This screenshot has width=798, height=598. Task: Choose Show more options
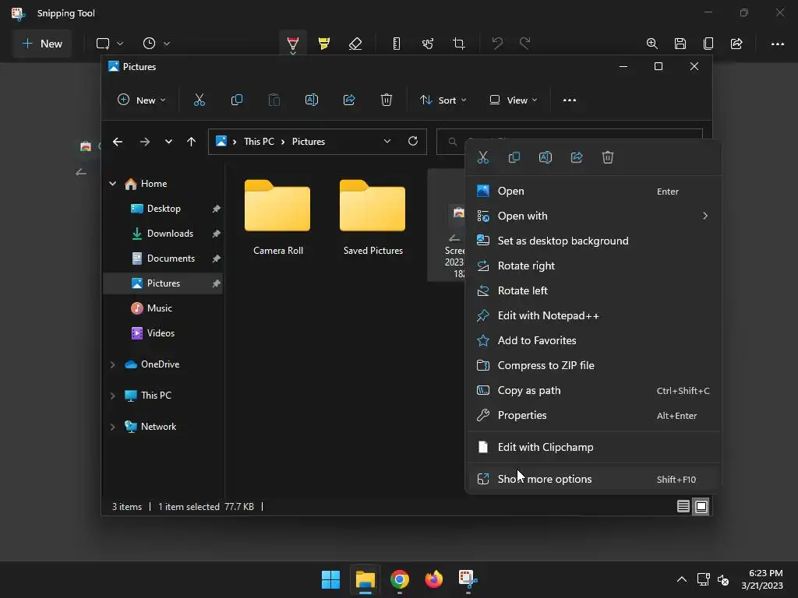pyautogui.click(x=593, y=479)
